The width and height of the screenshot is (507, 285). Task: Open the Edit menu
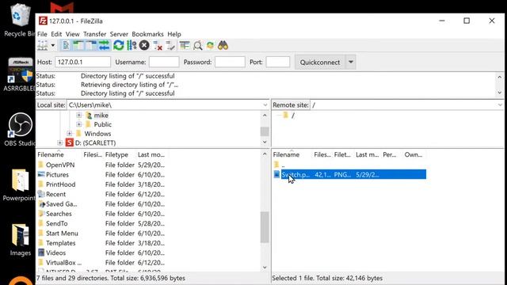point(56,34)
